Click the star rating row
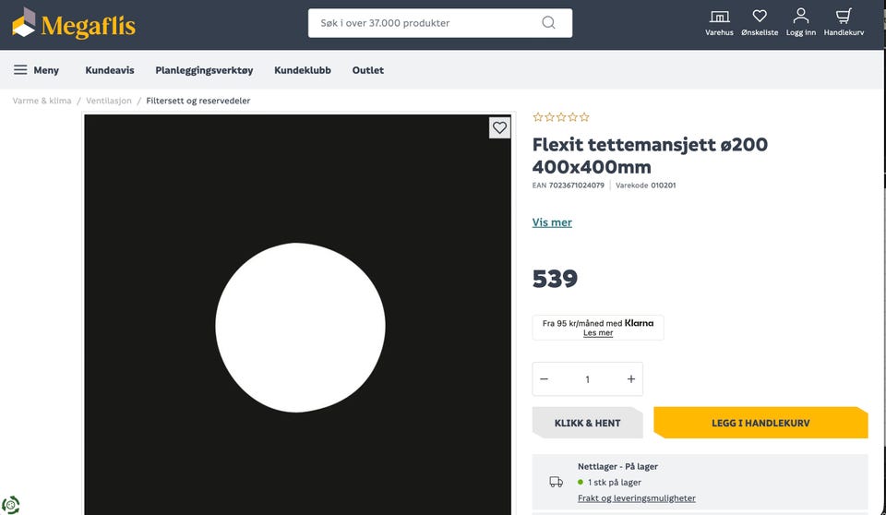The width and height of the screenshot is (886, 515). (560, 117)
